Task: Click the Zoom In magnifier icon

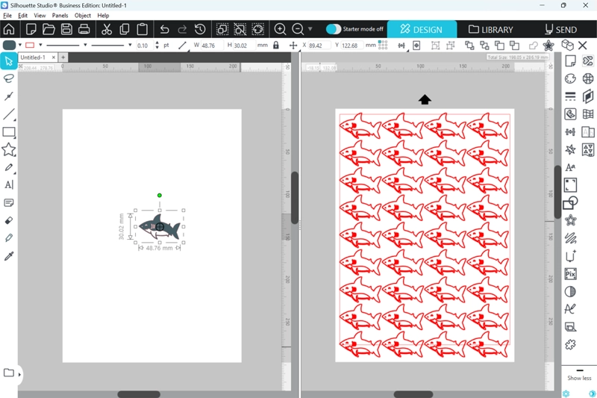Action: pos(281,30)
